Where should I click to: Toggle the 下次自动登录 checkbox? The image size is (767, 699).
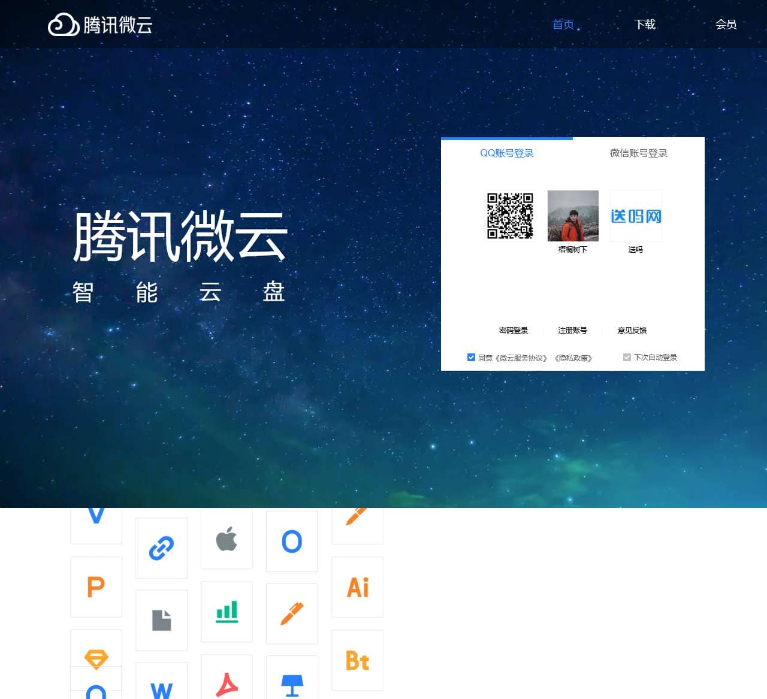click(627, 358)
